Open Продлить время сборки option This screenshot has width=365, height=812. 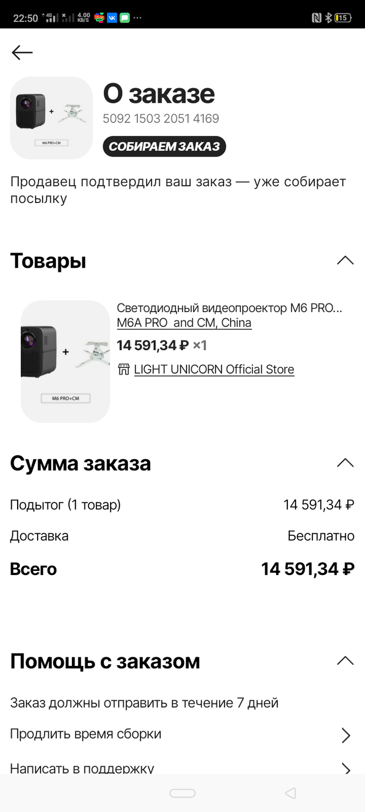[180, 734]
